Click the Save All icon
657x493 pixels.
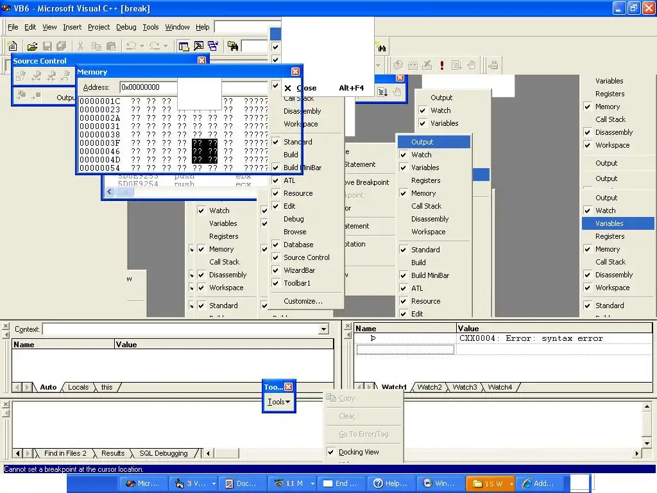pos(62,46)
